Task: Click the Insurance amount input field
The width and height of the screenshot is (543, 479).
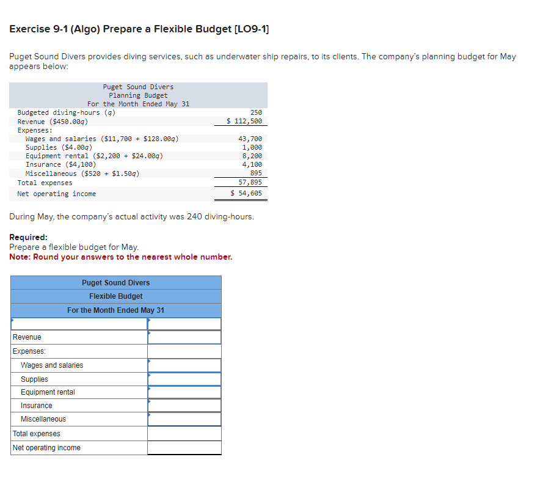Action: coord(184,406)
